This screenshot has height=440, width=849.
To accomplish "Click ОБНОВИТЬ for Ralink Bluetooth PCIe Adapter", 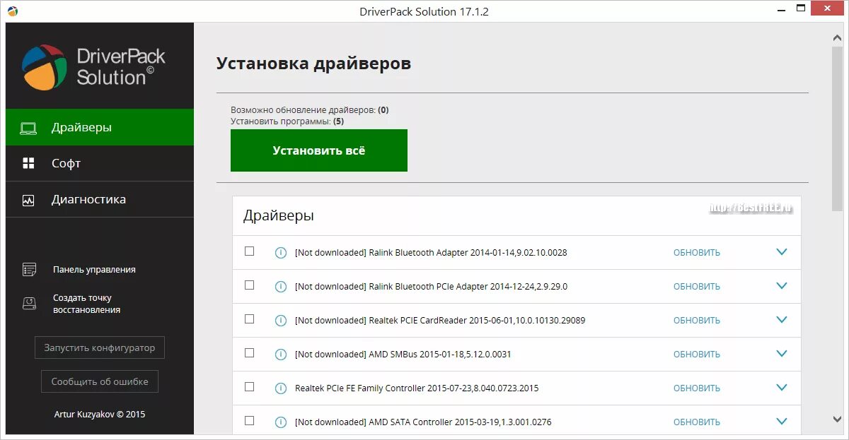I will pos(697,287).
